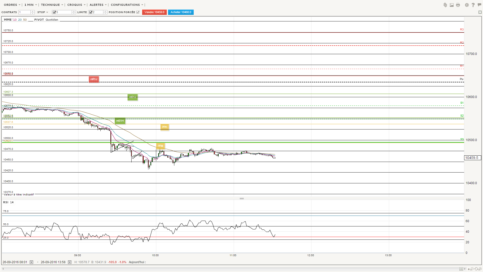Click the red Vendre 10459.0 button
The image size is (483, 272).
154,12
